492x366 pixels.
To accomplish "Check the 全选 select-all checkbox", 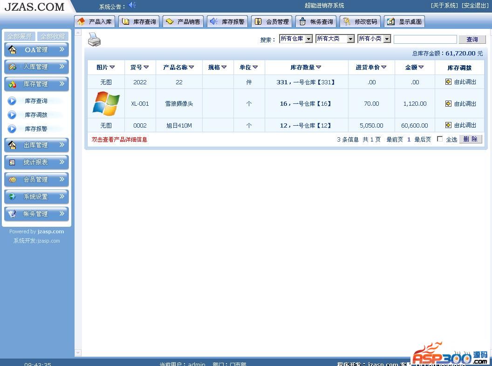I will 440,139.
